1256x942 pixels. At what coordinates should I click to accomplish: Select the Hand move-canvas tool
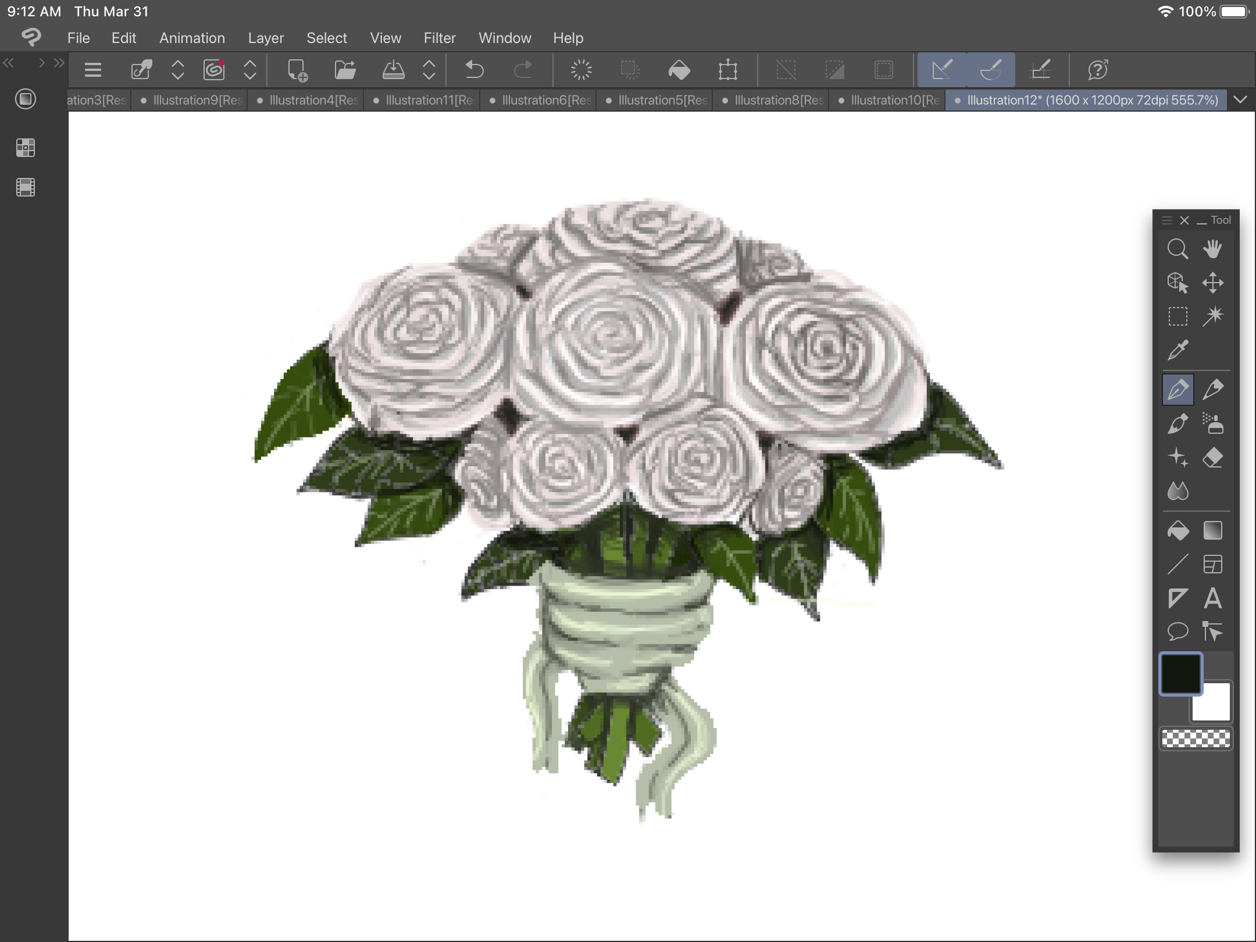1212,249
